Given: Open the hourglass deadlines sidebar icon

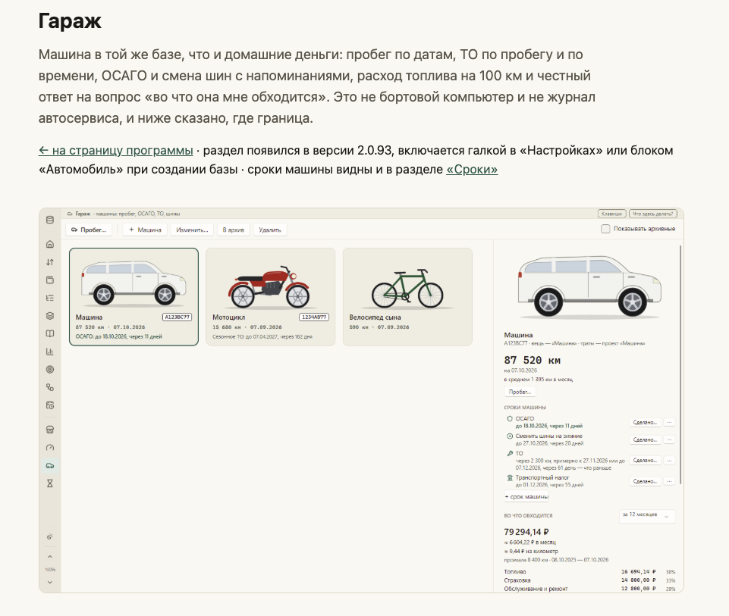Looking at the screenshot, I should [x=50, y=483].
